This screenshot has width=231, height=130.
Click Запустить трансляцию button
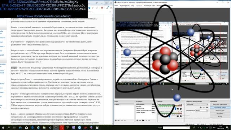tap(220, 104)
